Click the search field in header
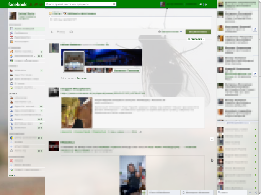 (78, 4)
